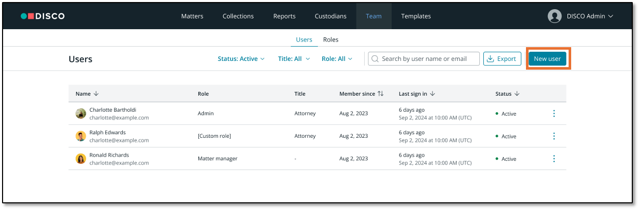Screen dimensions: 640x210
Task: Click Ralph Edwards' Attorney title
Action: (305, 136)
